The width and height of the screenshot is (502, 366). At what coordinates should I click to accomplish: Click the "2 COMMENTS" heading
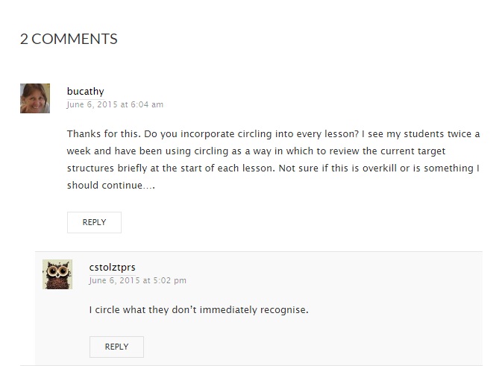pyautogui.click(x=69, y=39)
